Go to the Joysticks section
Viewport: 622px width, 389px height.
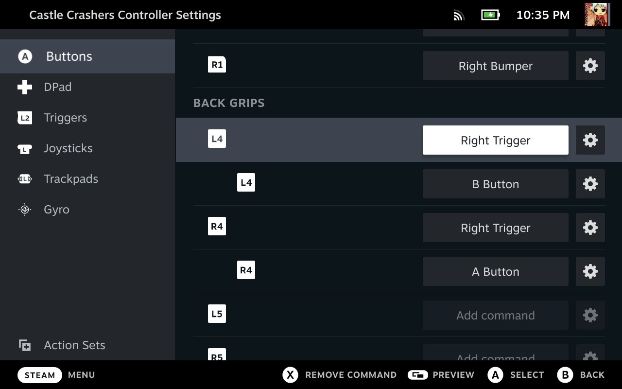click(68, 148)
